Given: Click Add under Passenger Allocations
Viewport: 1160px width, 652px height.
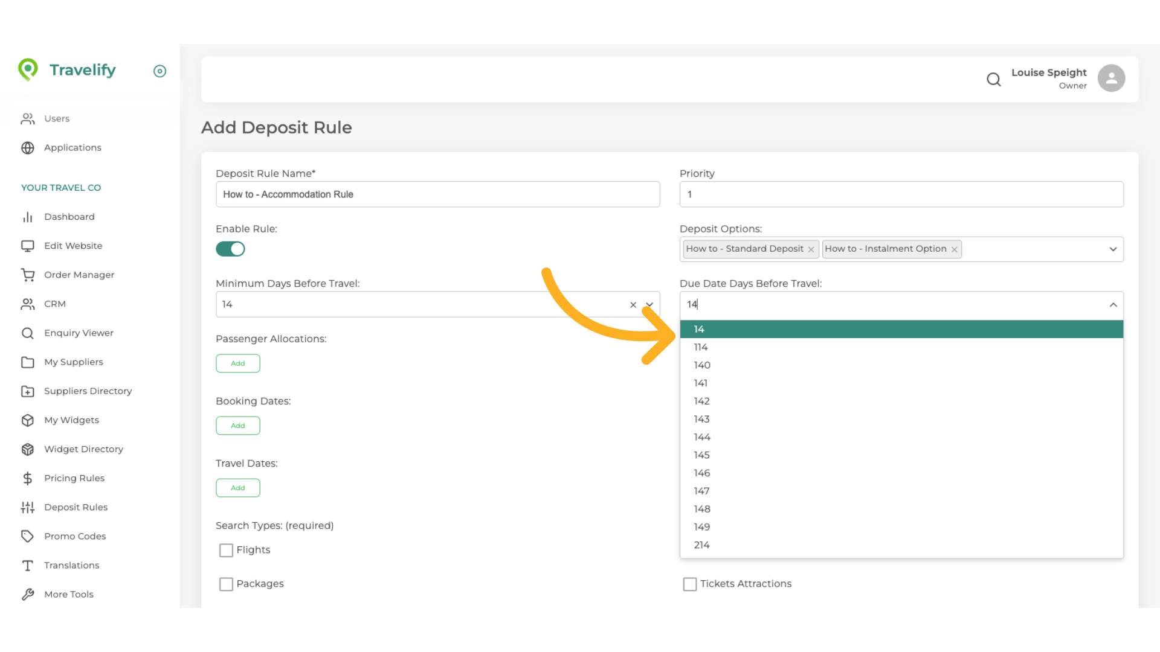Looking at the screenshot, I should 237,363.
